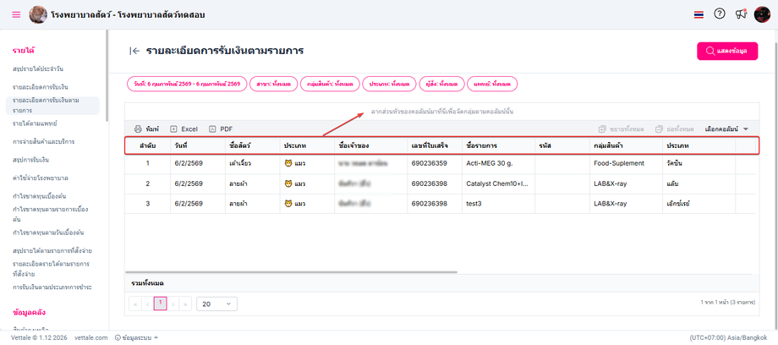Image resolution: width=778 pixels, height=345 pixels.
Task: Switch language via Thai flag icon
Action: click(x=699, y=15)
